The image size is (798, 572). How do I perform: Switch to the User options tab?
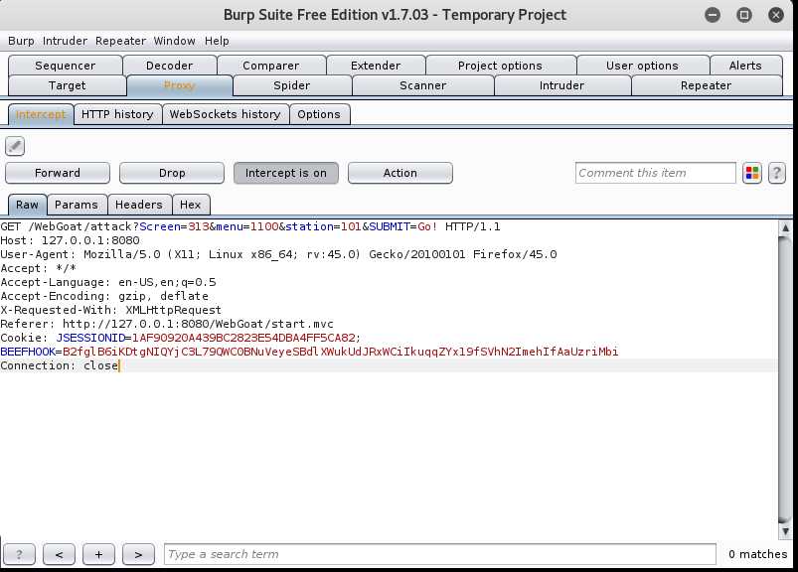[x=642, y=66]
